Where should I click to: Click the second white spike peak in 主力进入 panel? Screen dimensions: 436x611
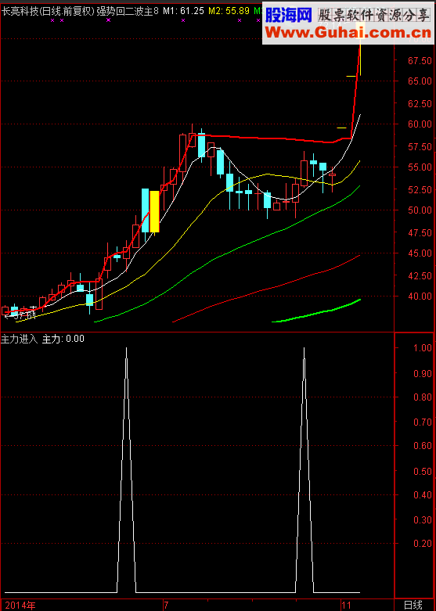click(304, 348)
